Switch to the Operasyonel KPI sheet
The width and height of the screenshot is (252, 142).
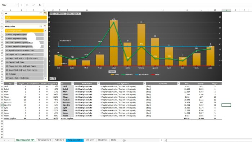coord(25,140)
